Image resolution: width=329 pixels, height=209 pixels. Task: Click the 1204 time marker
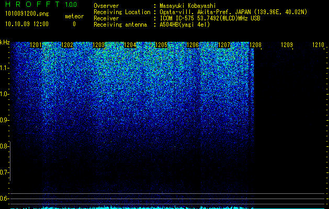click(130, 45)
